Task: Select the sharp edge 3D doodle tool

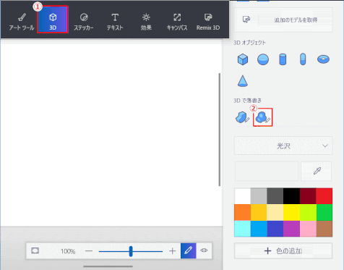Action: 242,117
